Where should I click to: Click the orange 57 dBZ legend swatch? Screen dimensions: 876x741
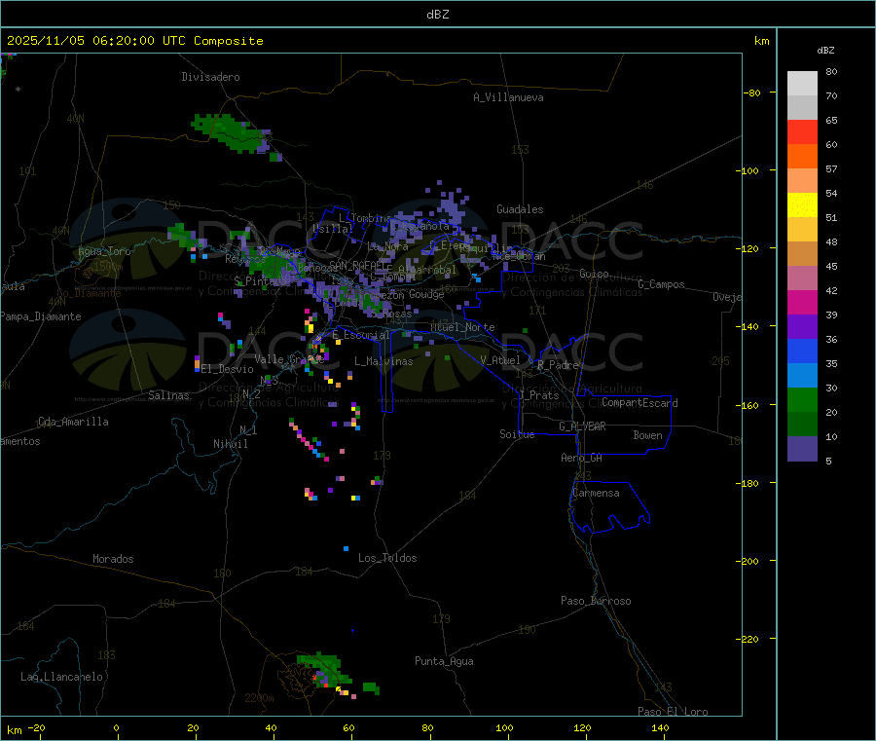coord(802,157)
